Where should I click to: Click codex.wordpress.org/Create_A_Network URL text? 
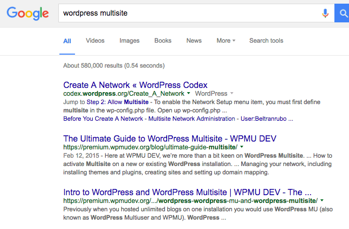click(124, 94)
